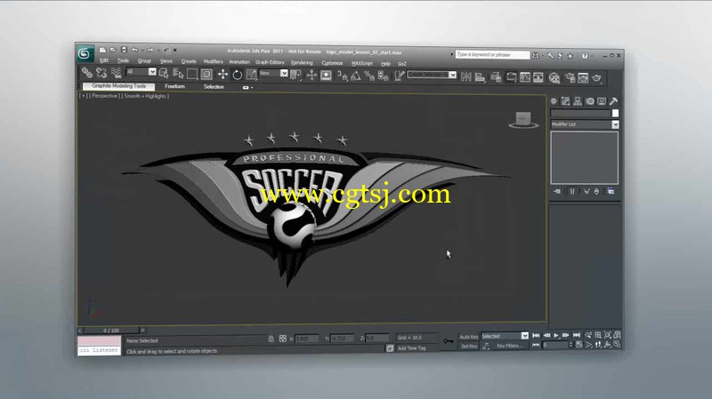Open the Schematic View

[x=538, y=77]
